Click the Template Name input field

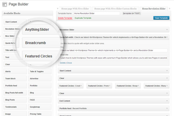(x=97, y=13)
